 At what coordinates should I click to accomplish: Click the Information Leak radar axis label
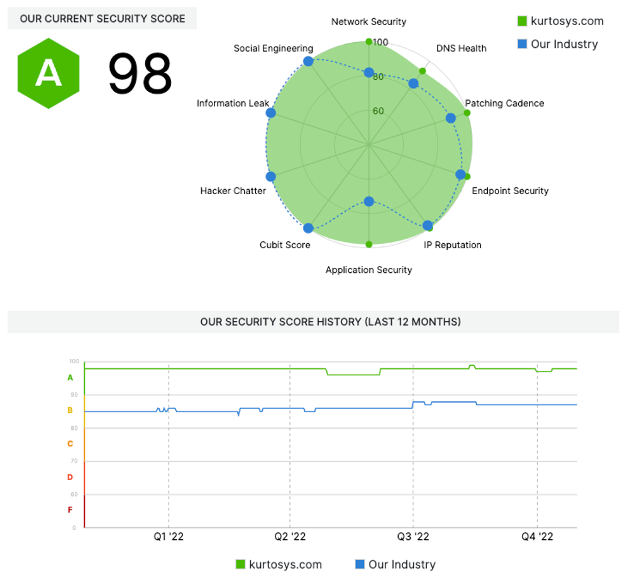(x=233, y=103)
